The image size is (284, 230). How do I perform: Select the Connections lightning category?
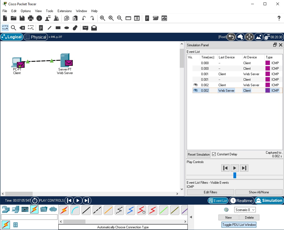(34, 209)
